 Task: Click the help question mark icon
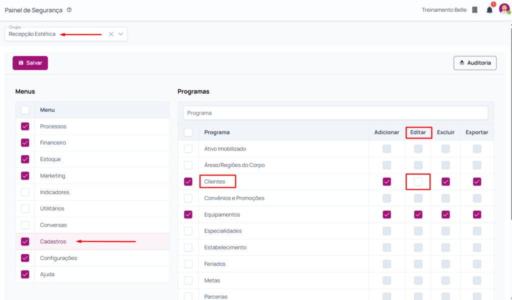coord(69,10)
